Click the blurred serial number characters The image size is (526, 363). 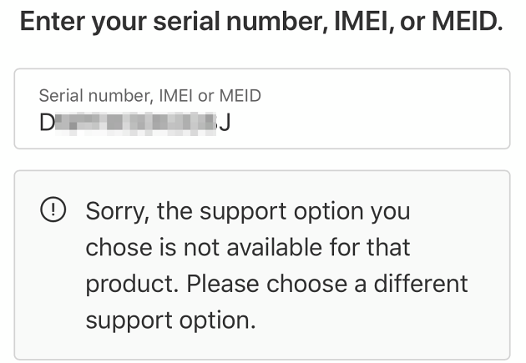pyautogui.click(x=132, y=123)
